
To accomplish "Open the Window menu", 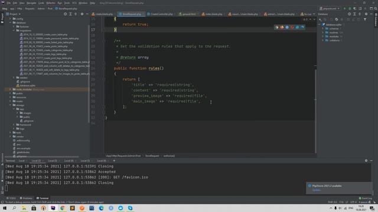I will pos(83,3).
